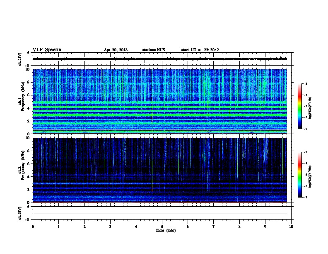
Task: Click the "Time (min)" x-axis label
Action: (x=166, y=230)
